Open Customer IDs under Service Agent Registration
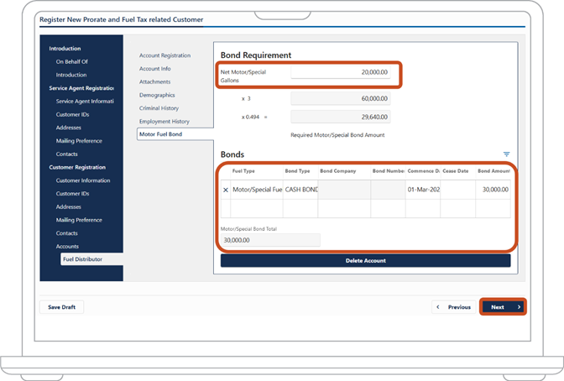 coord(72,114)
